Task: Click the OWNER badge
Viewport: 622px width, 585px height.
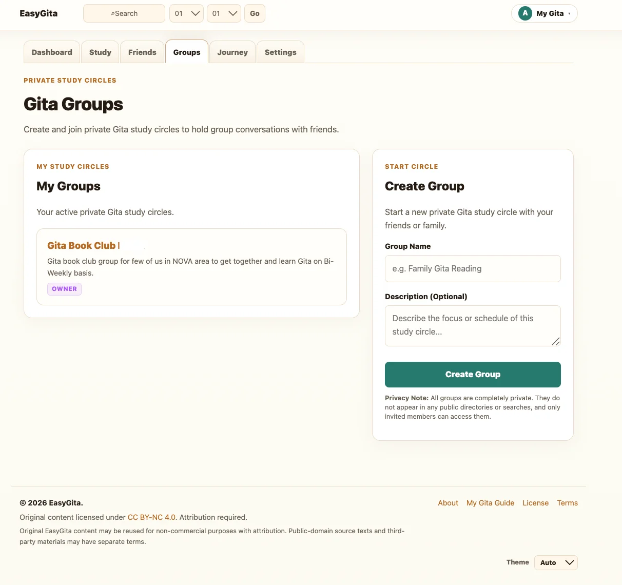Action: (64, 289)
